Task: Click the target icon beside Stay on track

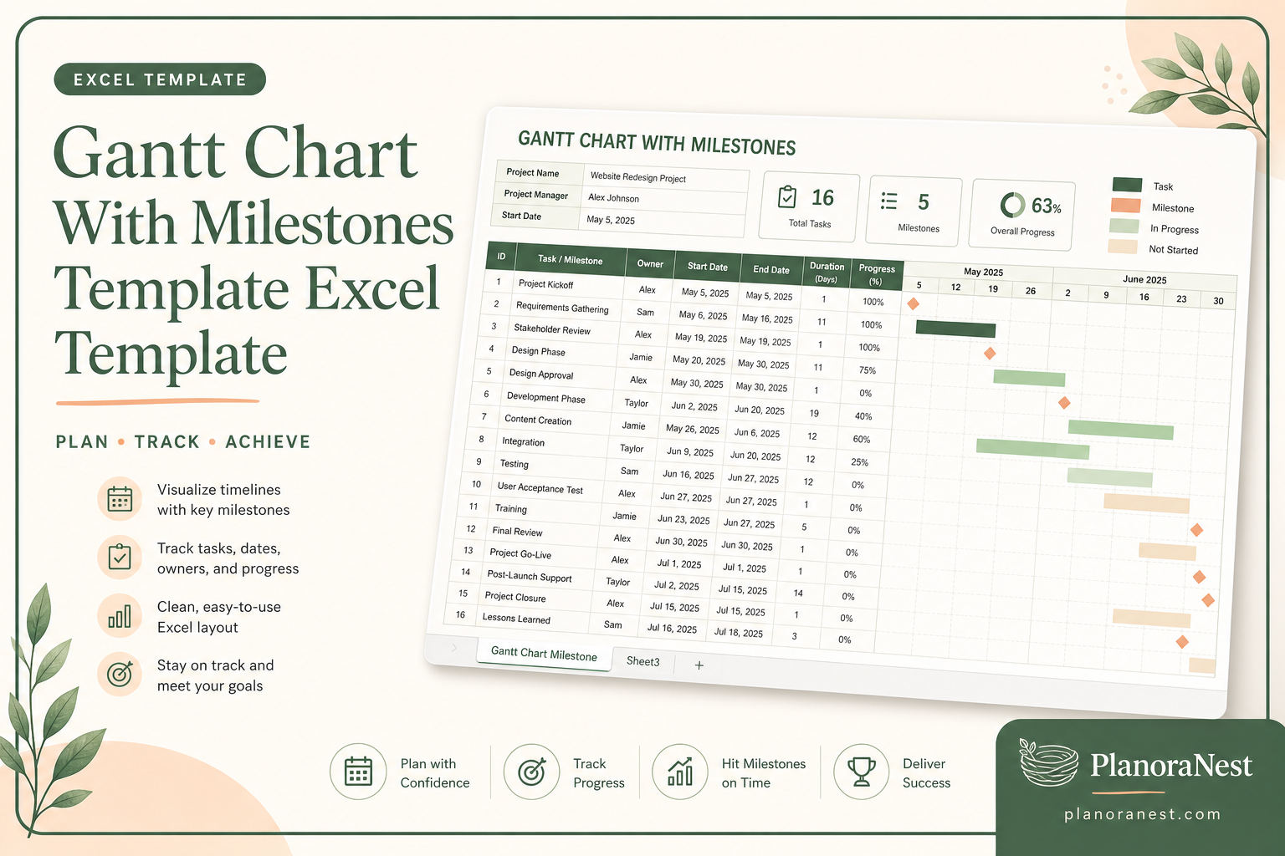Action: 120,675
